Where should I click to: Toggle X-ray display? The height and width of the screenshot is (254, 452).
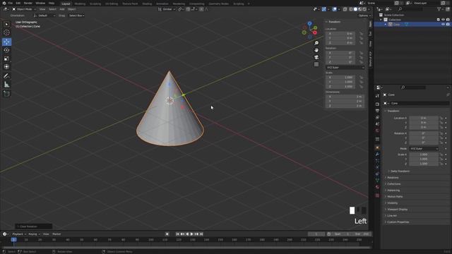[345, 9]
